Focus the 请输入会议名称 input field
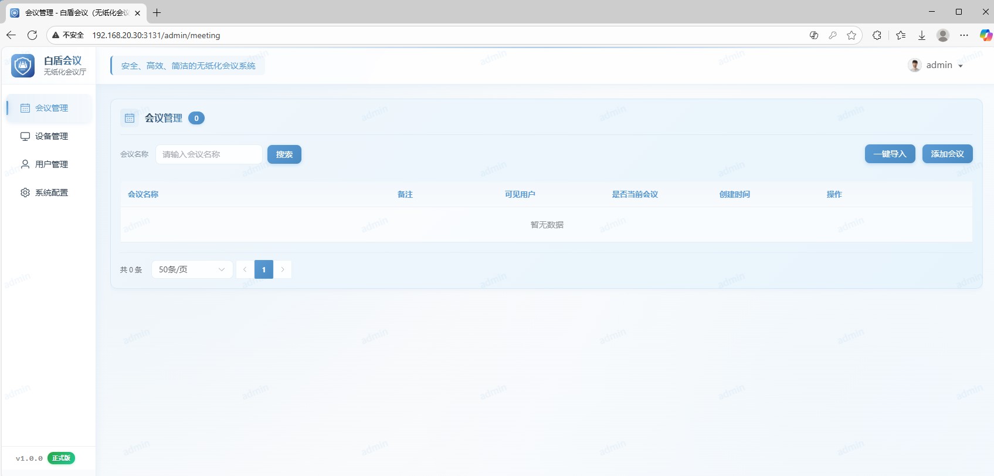This screenshot has height=476, width=994. [x=209, y=154]
